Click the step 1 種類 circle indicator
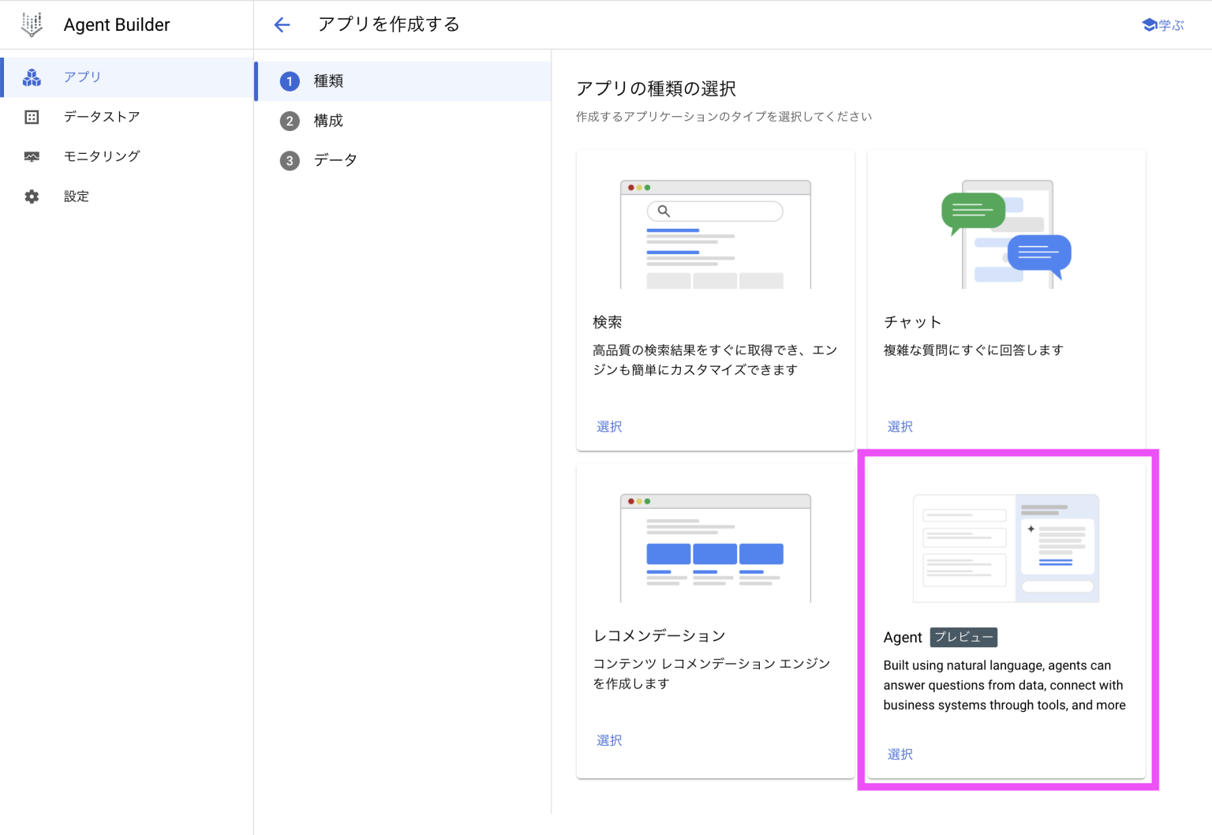1212x835 pixels. coord(289,81)
